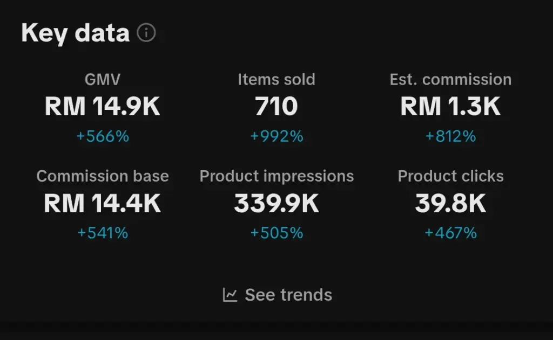Image resolution: width=553 pixels, height=340 pixels.
Task: Tap the 710 items sold value
Action: pos(276,107)
